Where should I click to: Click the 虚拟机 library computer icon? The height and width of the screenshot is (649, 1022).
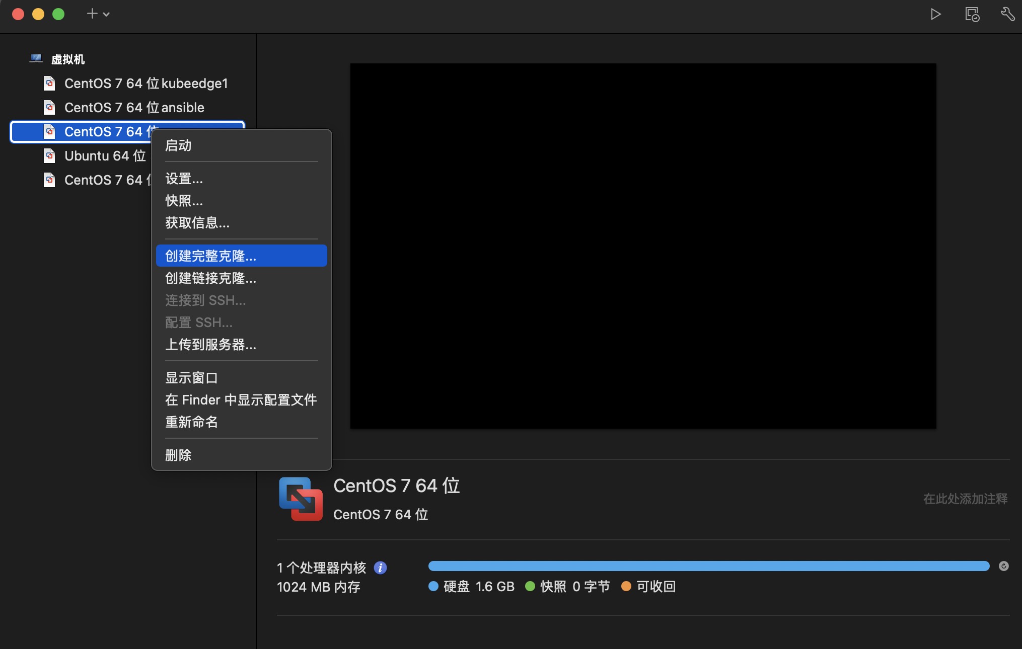click(x=36, y=59)
